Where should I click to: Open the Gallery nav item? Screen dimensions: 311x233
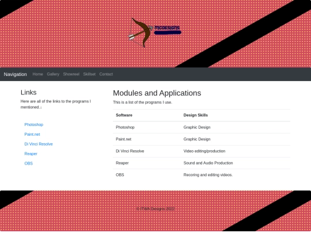(53, 74)
